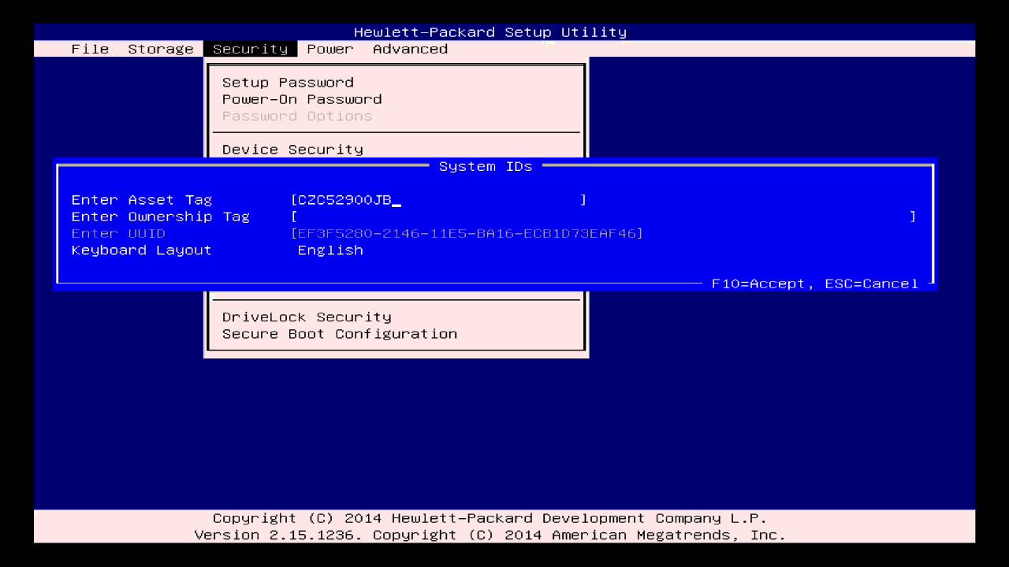Viewport: 1009px width, 567px height.
Task: Open the Advanced menu
Action: pyautogui.click(x=410, y=49)
